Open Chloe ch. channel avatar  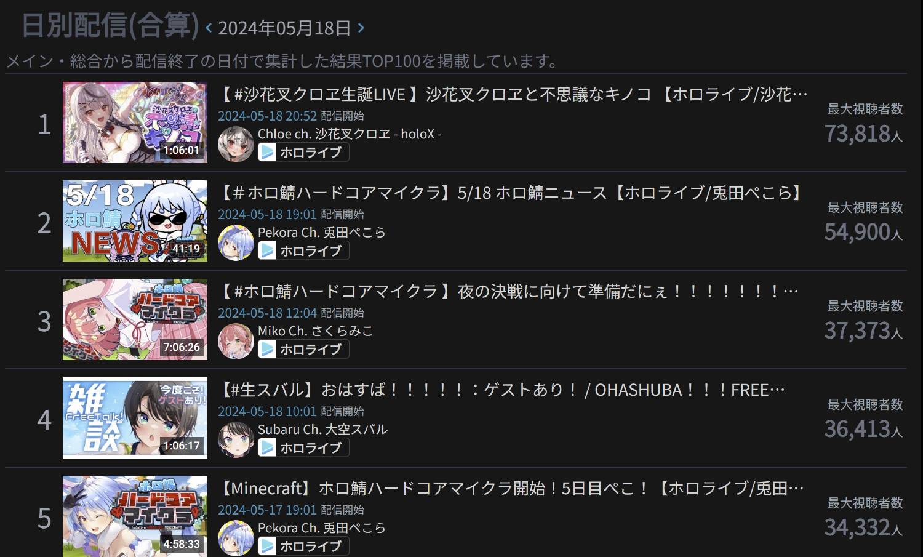coord(236,144)
